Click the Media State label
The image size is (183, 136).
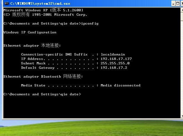(33, 85)
